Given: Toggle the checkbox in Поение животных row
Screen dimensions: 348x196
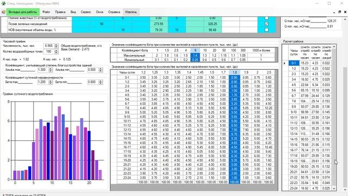Looking at the screenshot, I should (x=266, y=18).
